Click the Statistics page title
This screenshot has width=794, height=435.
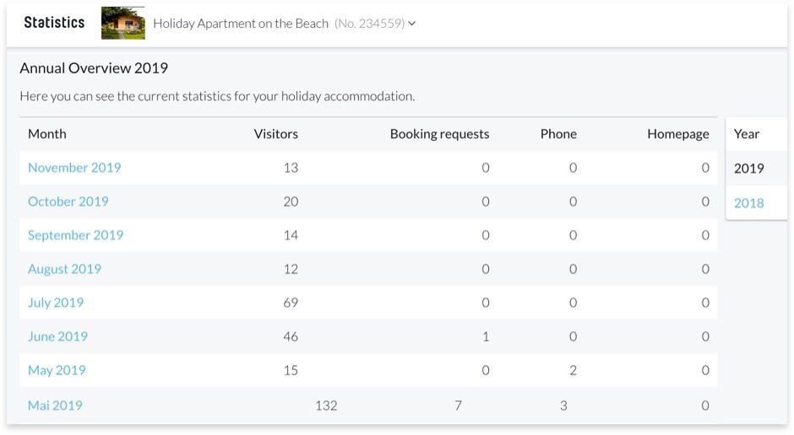coord(54,23)
